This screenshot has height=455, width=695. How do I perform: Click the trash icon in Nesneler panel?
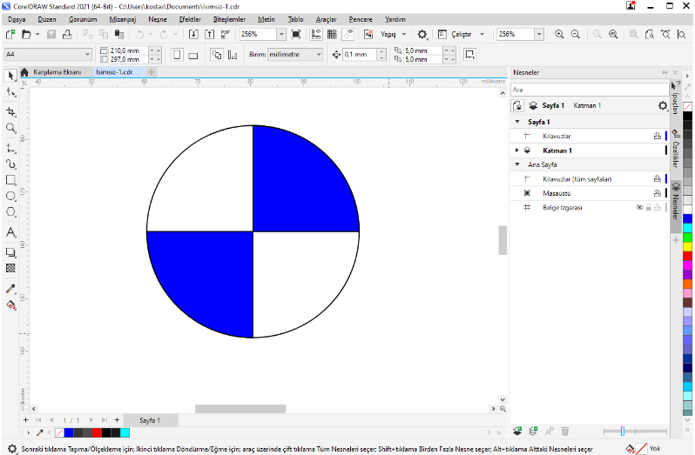pos(564,431)
